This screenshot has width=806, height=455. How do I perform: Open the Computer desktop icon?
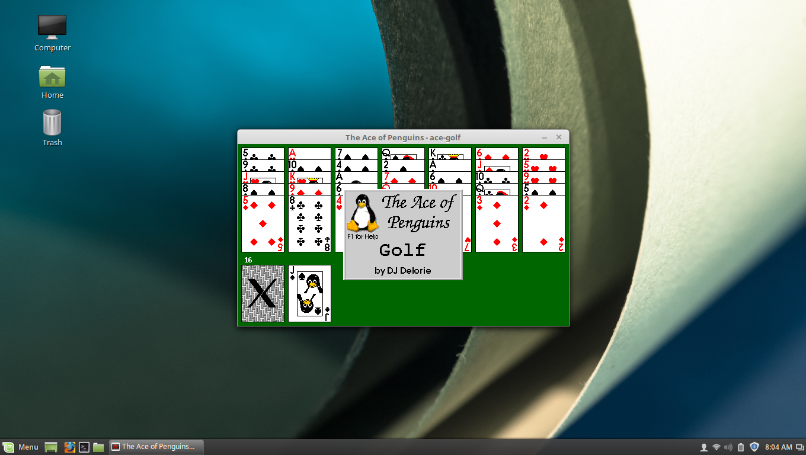[x=52, y=33]
